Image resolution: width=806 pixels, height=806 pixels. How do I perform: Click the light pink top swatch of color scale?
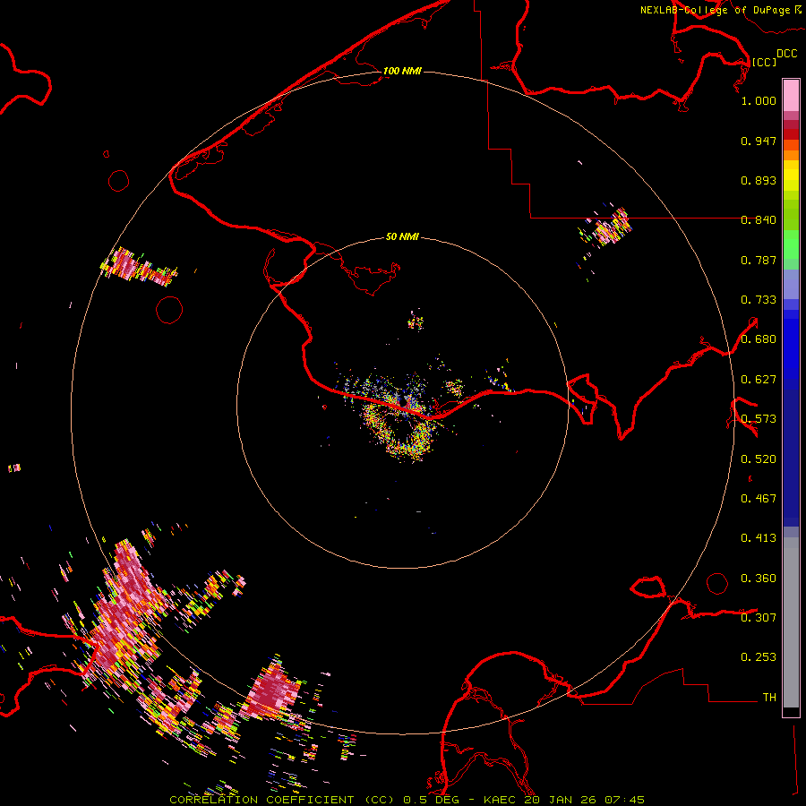pos(791,95)
